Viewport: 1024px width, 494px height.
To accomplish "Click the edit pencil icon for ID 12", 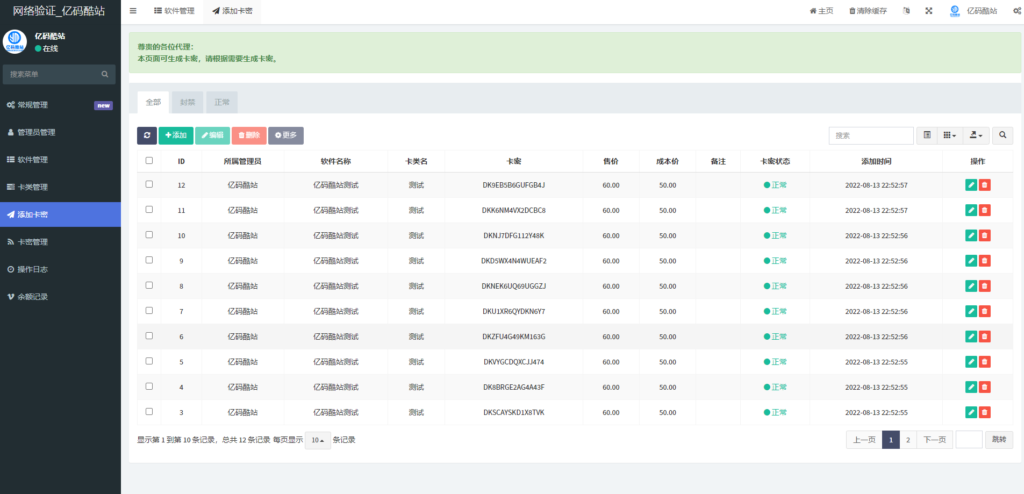I will [x=971, y=185].
